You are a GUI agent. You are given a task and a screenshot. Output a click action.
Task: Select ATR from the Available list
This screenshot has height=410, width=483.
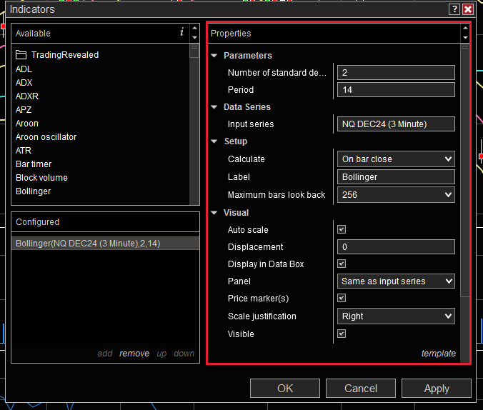[x=24, y=151]
